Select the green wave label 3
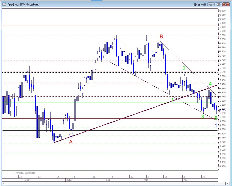 (203, 116)
